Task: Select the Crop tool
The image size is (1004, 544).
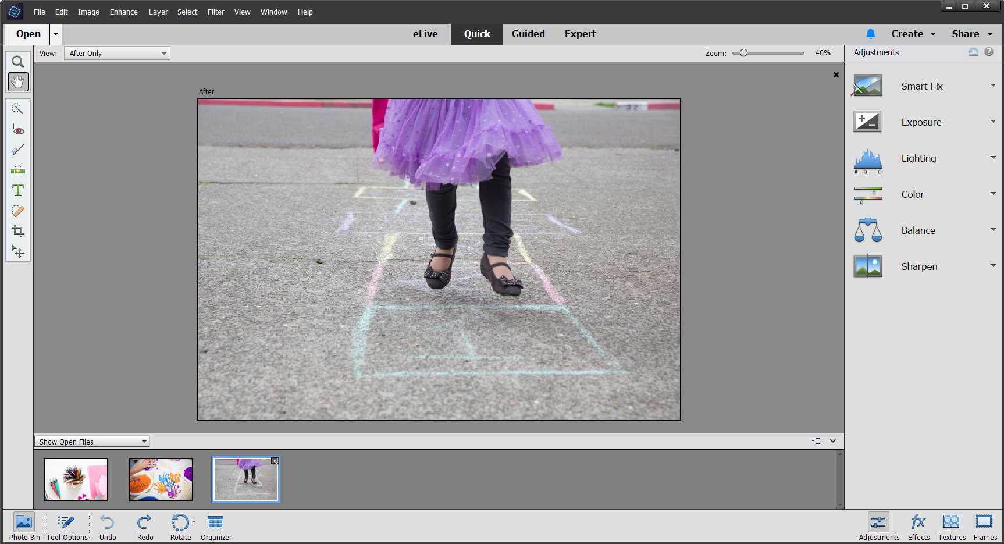Action: 18,231
